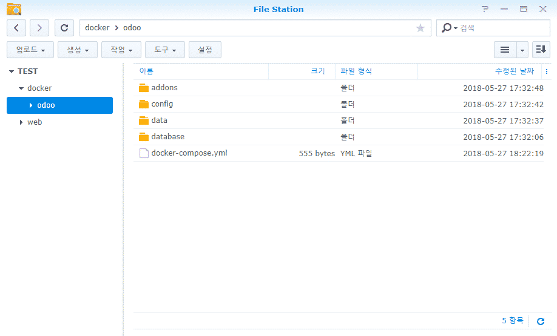
Task: Open column options three-dot menu
Action: pyautogui.click(x=546, y=71)
